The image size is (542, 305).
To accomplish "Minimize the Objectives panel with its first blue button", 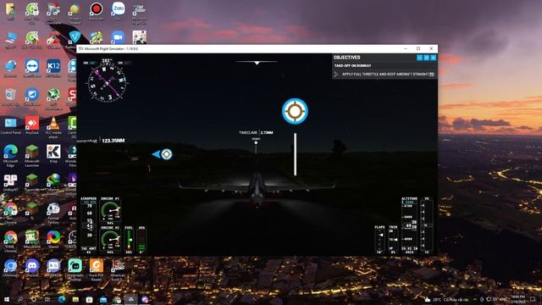I will pyautogui.click(x=419, y=58).
